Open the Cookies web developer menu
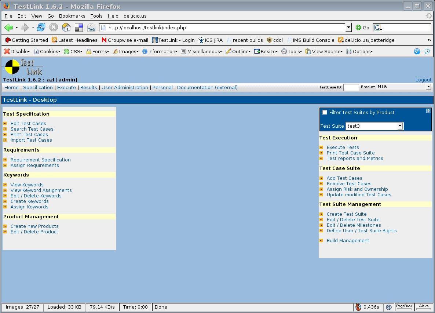This screenshot has height=313, width=435. tap(47, 51)
